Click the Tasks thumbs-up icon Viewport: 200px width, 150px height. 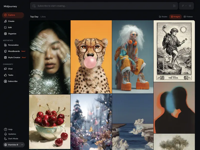5,75
